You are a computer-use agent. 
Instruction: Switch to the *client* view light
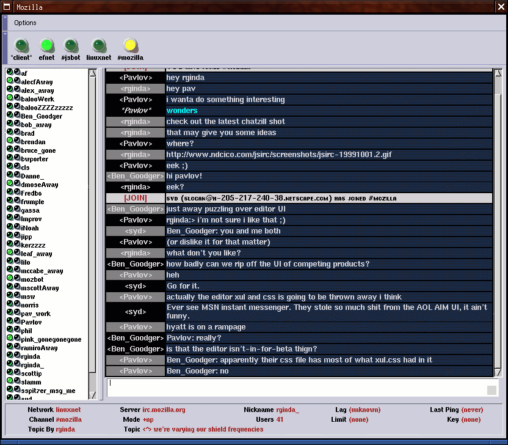(x=21, y=45)
